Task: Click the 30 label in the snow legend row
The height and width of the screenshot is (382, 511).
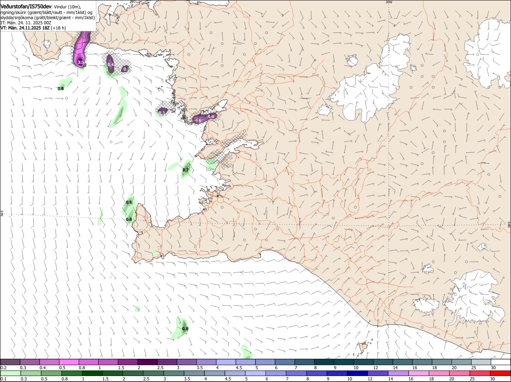Action: click(493, 368)
